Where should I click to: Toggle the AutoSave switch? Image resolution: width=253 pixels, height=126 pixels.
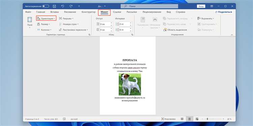pos(46,6)
